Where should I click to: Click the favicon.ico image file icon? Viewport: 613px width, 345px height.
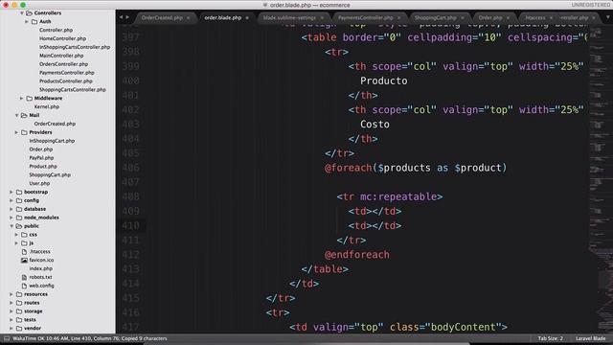pyautogui.click(x=24, y=260)
